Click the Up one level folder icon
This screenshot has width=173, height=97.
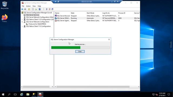click(29, 9)
